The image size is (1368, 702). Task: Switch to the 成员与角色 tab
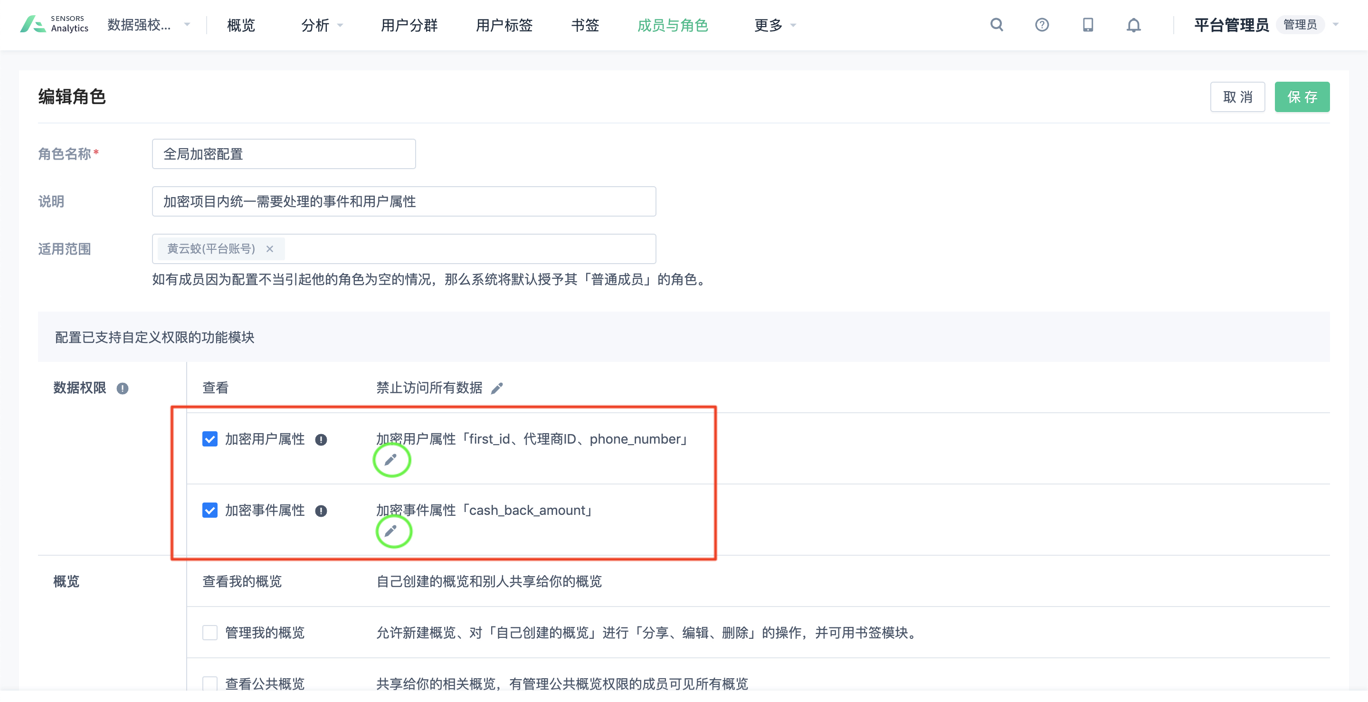pyautogui.click(x=672, y=25)
